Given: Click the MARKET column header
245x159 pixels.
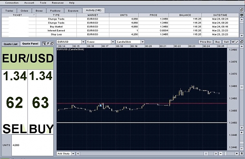Looking at the screenshot, I should [x=93, y=15].
